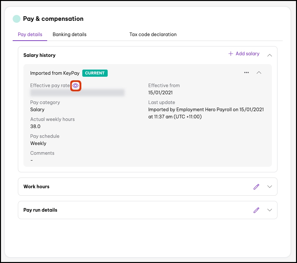Collapse the Salary history section
297x263 pixels.
(x=269, y=55)
